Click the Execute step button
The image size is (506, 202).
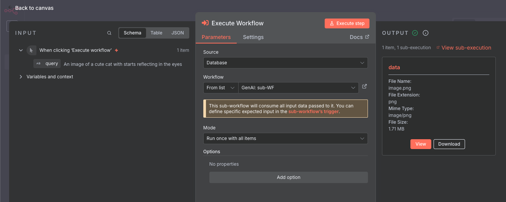(347, 23)
